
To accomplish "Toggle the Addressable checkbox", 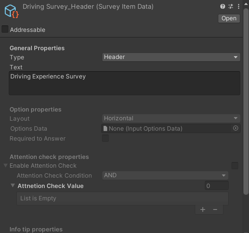I will click(5, 29).
